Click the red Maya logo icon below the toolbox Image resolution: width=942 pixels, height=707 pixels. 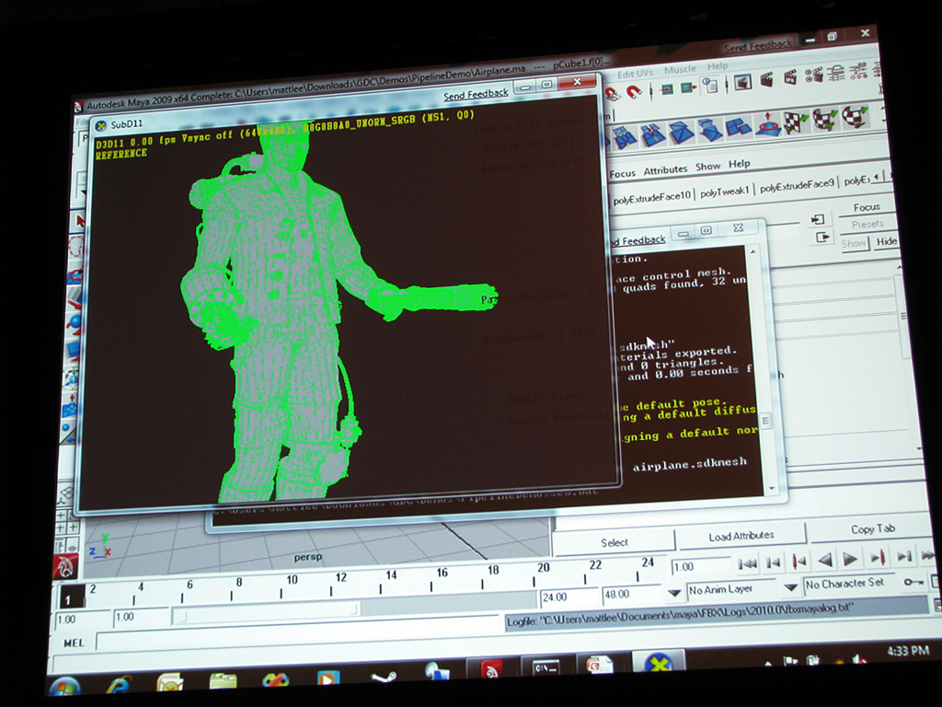tap(65, 566)
